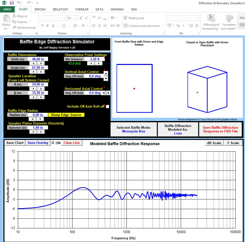Click the Clear Line button

click(72, 143)
